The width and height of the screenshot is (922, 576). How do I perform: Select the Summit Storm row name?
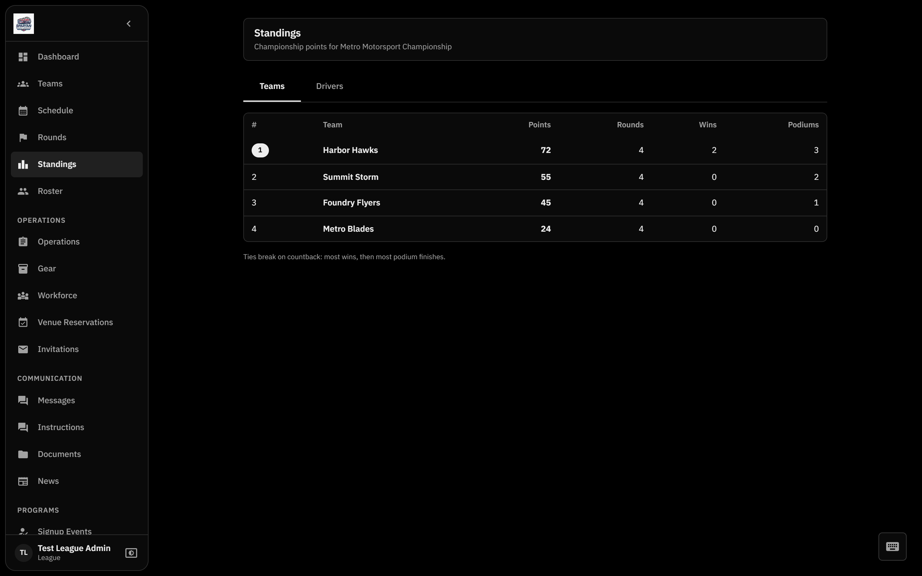pos(351,177)
